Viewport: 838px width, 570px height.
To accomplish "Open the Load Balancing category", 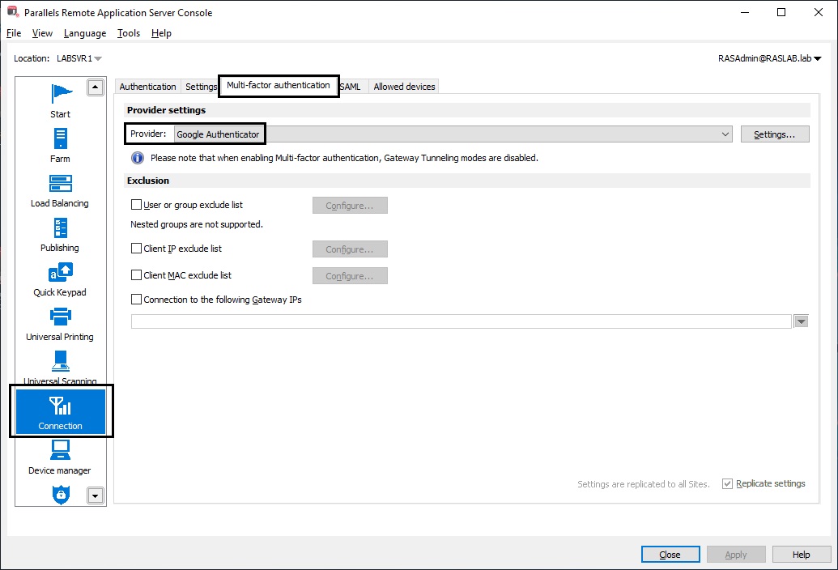I will pos(60,190).
